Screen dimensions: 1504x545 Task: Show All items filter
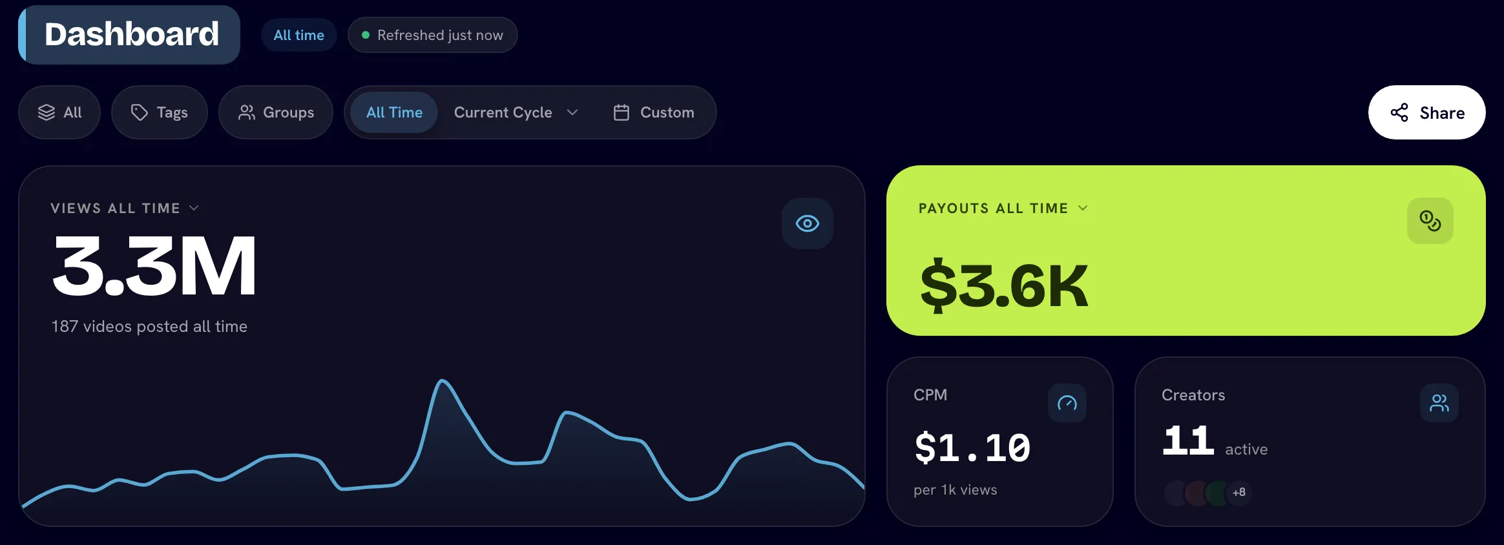point(59,112)
